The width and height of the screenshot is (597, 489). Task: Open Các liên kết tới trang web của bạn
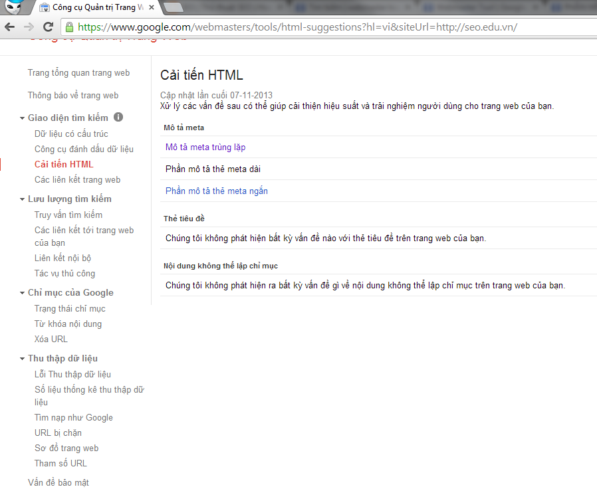pyautogui.click(x=84, y=237)
